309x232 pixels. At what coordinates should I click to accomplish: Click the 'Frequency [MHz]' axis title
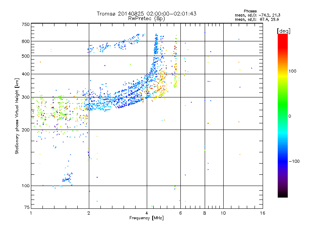[x=146, y=218]
